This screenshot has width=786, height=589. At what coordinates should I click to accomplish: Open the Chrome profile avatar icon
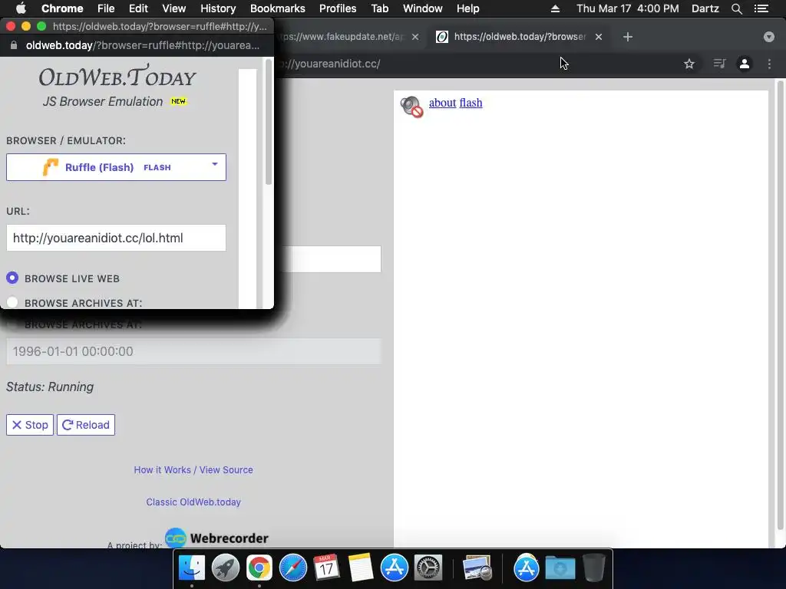pos(745,64)
